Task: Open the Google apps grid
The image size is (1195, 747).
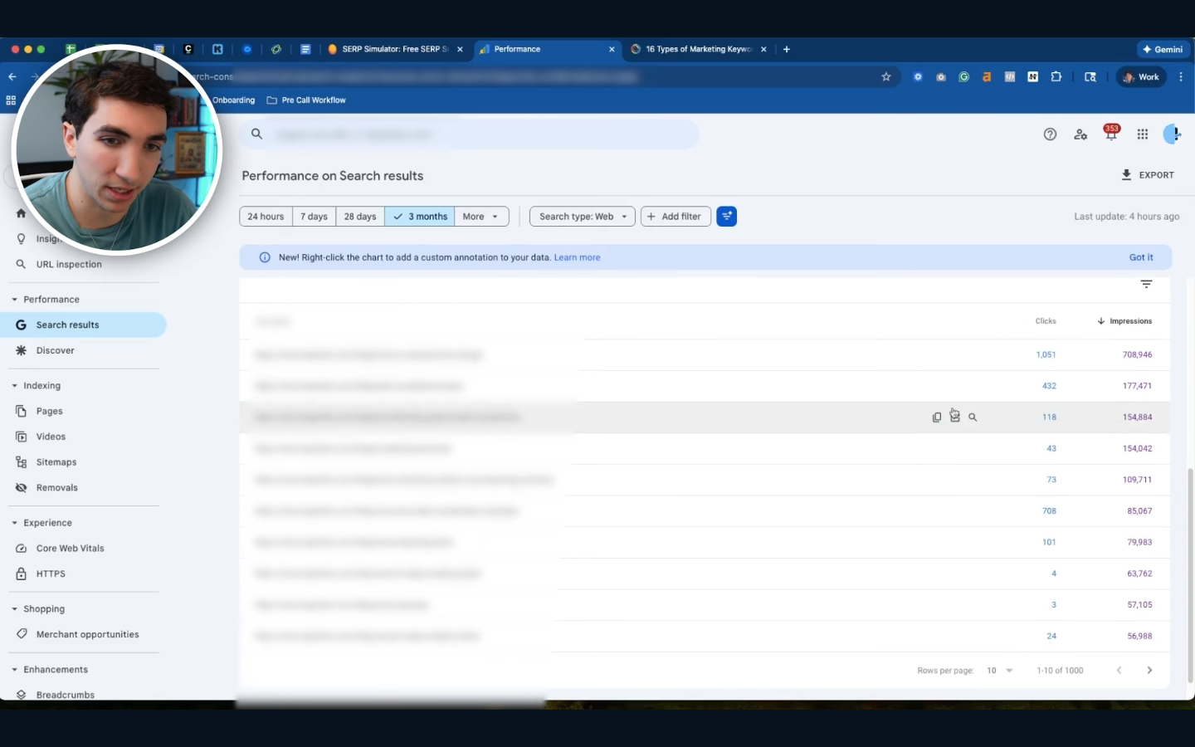Action: 1143,134
